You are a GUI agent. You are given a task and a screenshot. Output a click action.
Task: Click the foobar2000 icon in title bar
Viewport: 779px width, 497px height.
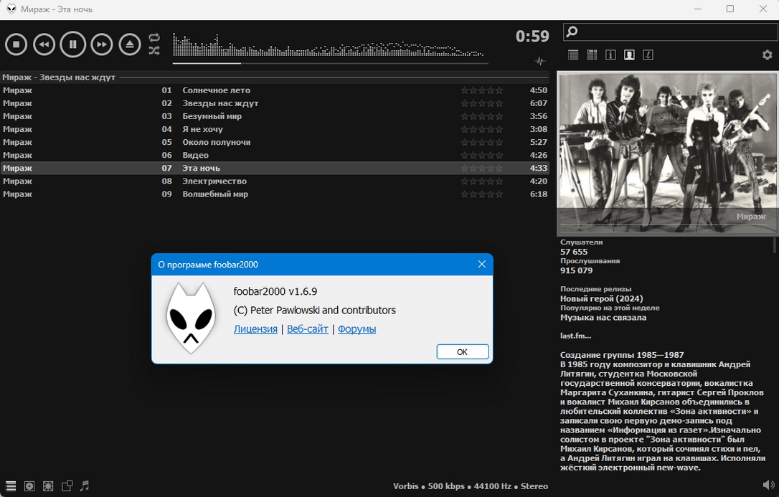pyautogui.click(x=11, y=9)
